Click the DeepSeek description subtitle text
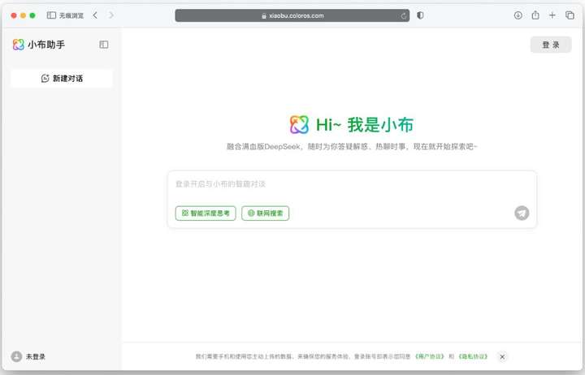This screenshot has width=585, height=375. click(x=352, y=146)
